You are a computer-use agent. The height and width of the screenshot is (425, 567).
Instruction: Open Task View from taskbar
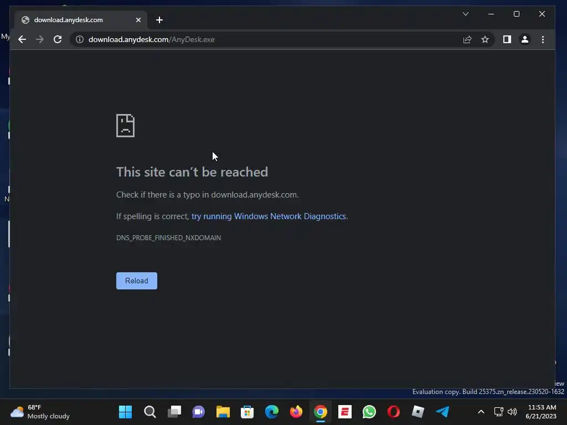coord(174,412)
